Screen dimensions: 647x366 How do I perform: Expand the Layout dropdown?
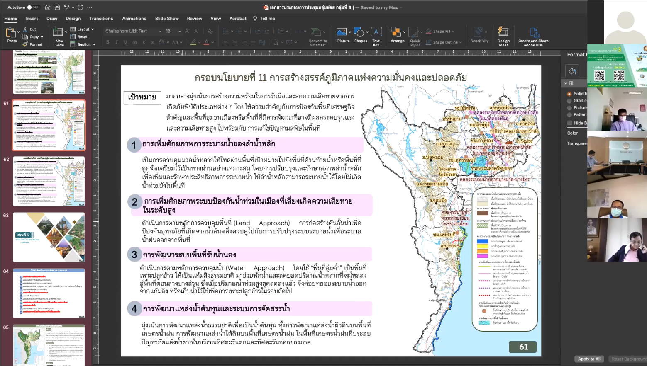[x=83, y=29]
